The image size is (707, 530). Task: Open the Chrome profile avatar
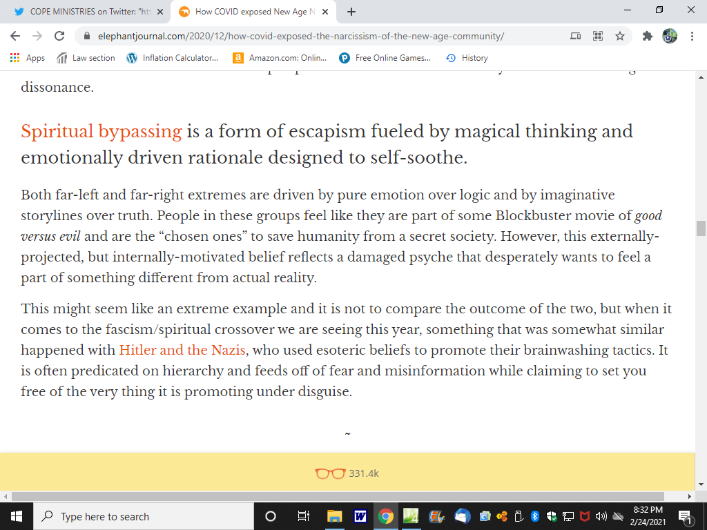670,36
